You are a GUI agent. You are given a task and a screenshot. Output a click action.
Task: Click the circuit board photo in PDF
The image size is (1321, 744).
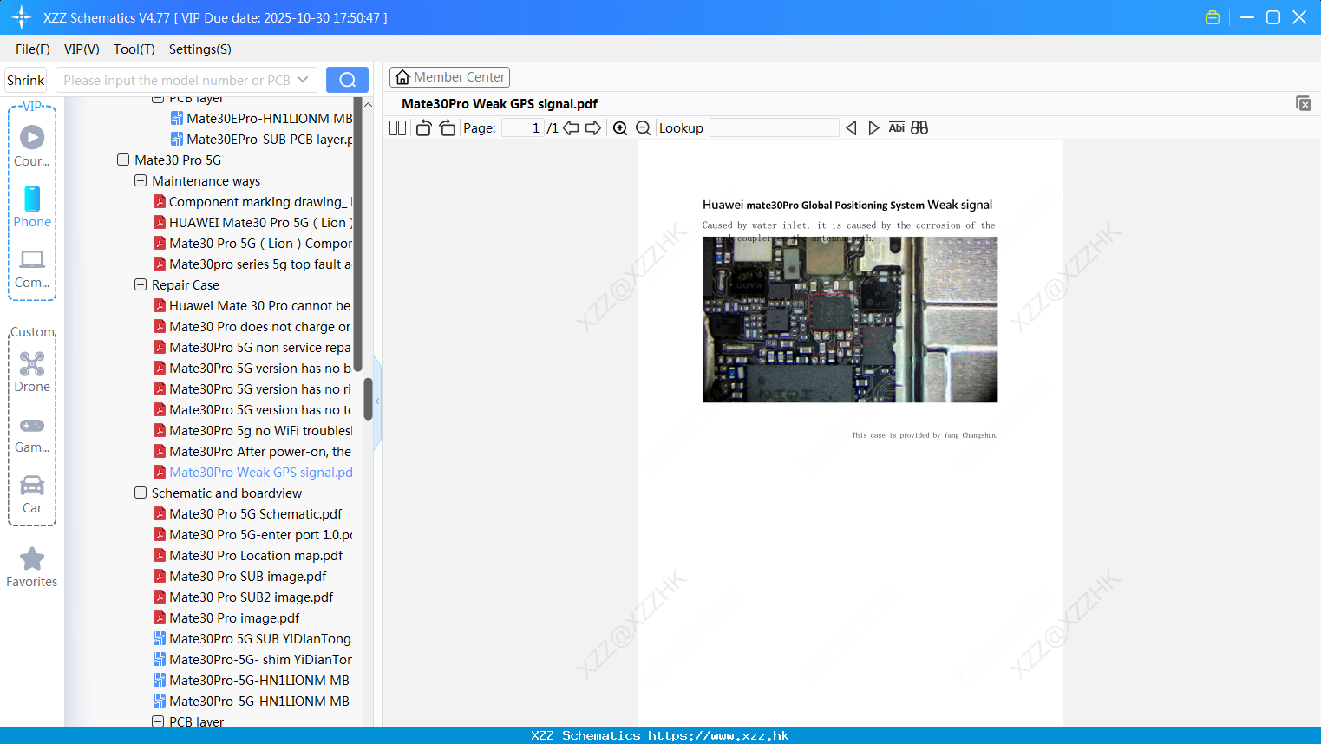850,319
